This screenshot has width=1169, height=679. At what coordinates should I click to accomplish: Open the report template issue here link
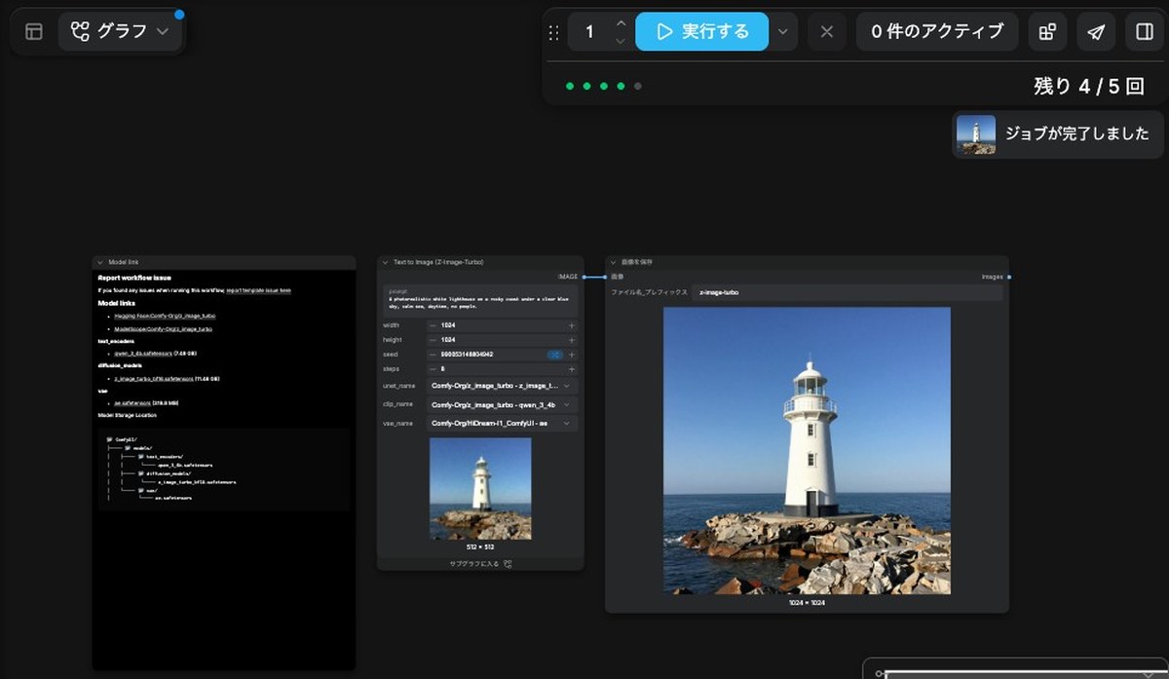click(258, 290)
